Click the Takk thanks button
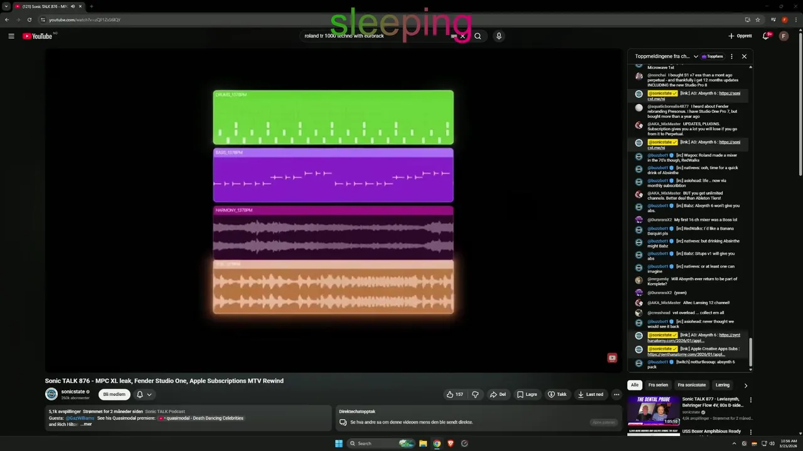 pyautogui.click(x=557, y=394)
